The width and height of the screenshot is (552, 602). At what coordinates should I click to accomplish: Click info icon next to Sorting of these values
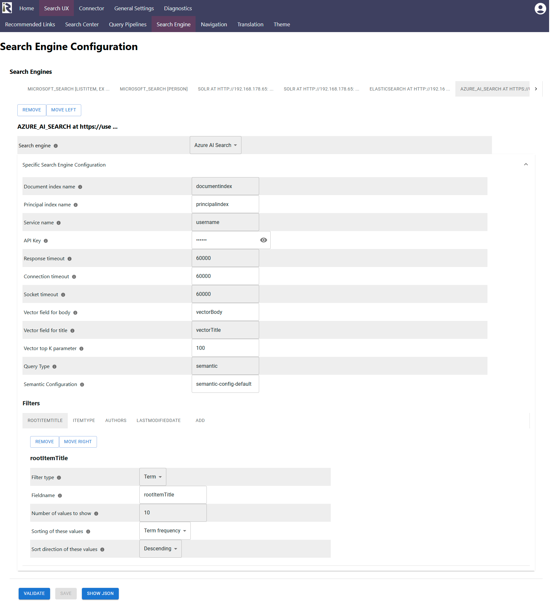[x=88, y=531]
